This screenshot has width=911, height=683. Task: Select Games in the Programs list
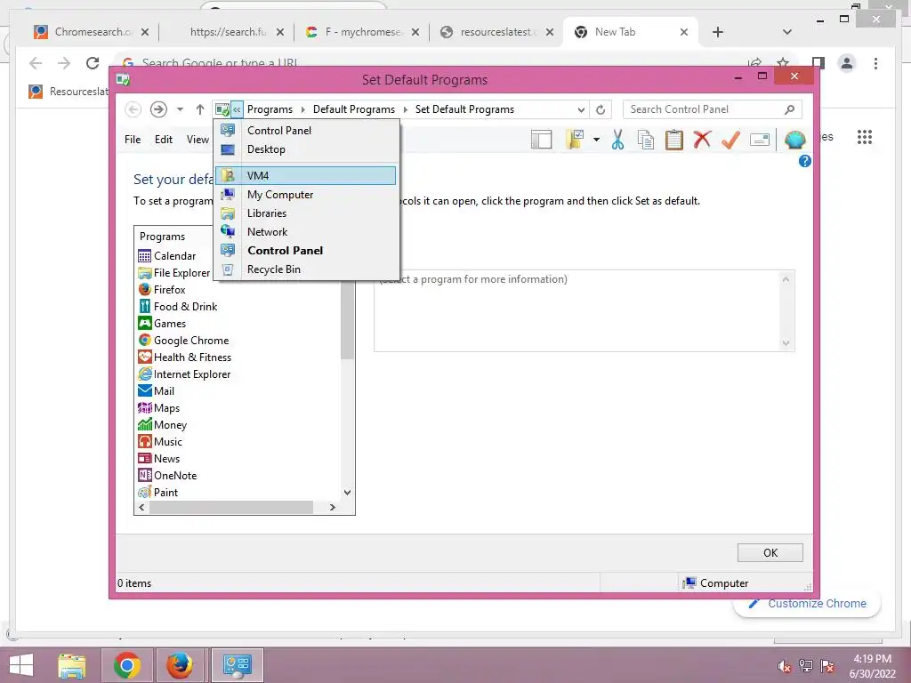[162, 323]
